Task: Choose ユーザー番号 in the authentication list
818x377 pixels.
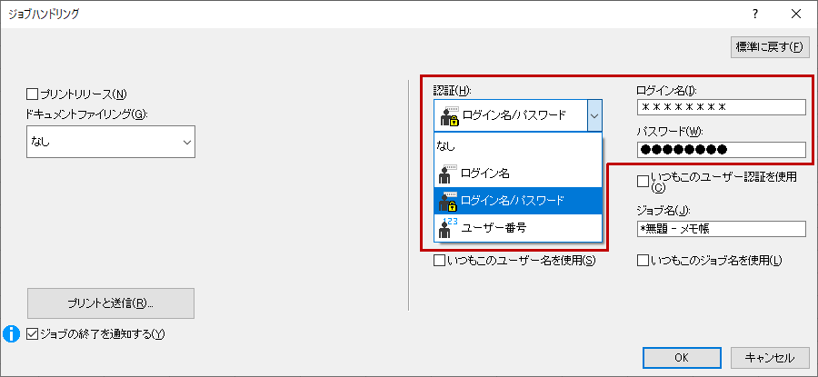Action: pyautogui.click(x=518, y=228)
